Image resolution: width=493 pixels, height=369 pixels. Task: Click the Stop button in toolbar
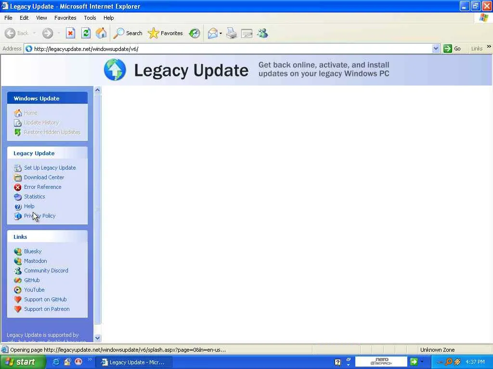point(70,33)
